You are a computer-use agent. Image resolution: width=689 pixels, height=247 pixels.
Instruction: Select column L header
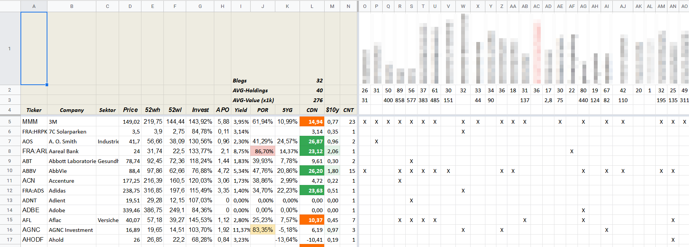(x=312, y=6)
